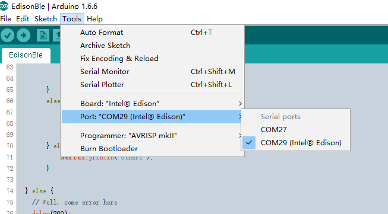Click the Verify checkmark toolbar icon
The image size is (388, 214).
pos(7,36)
